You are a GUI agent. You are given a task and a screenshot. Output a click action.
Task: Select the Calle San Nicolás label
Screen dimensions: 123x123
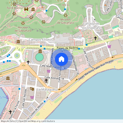click(24, 98)
